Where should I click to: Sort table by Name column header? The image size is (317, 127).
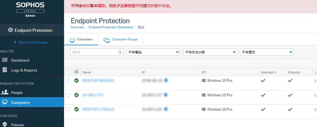pyautogui.click(x=87, y=72)
